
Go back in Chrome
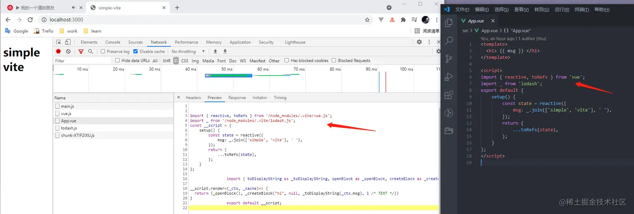[8, 20]
